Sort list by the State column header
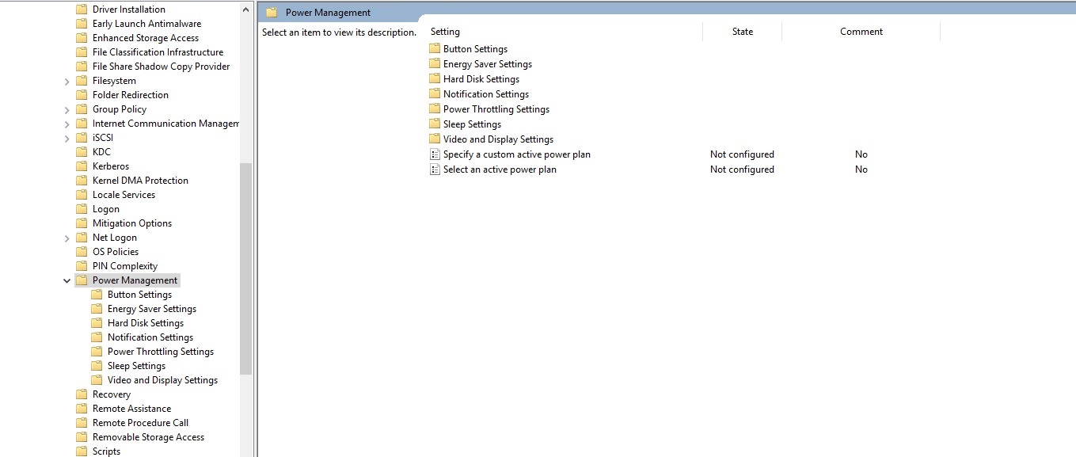Viewport: 1076px width, 457px height. [742, 32]
